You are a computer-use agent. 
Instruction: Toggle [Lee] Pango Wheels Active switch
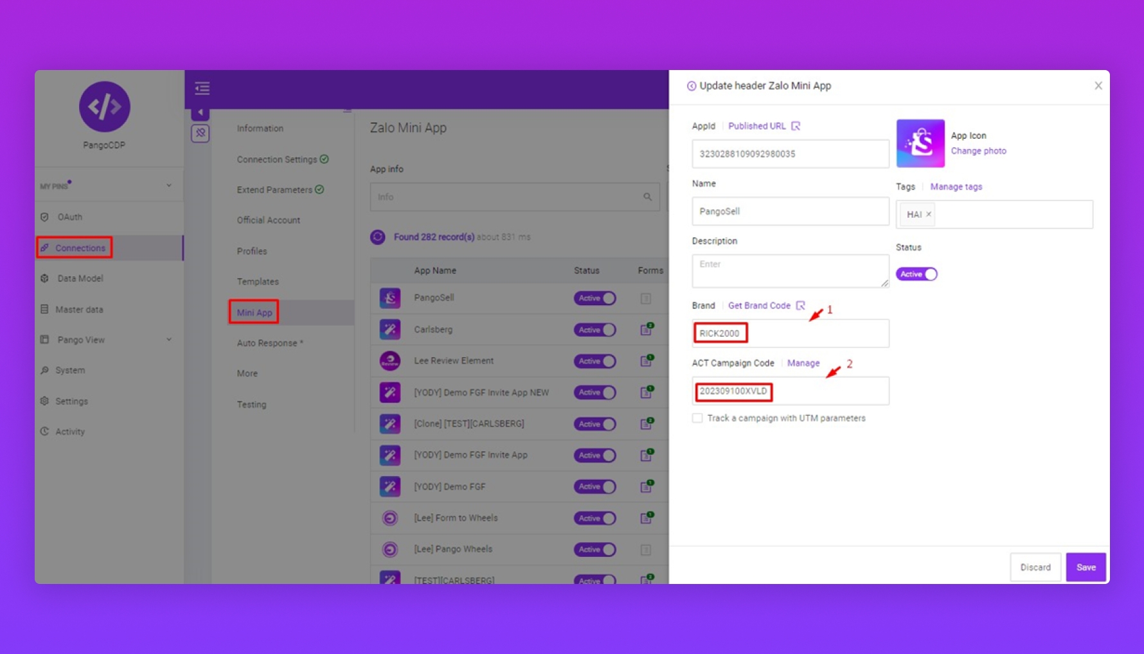[x=594, y=550]
